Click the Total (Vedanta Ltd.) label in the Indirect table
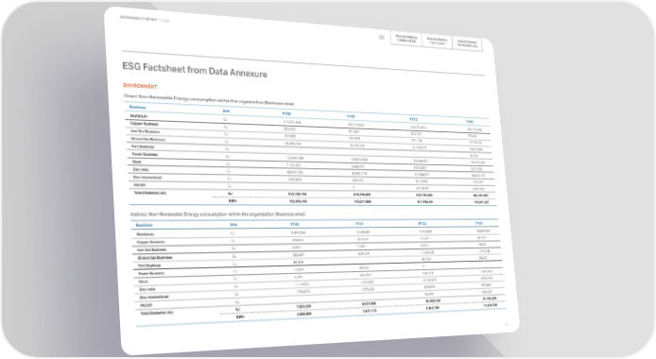 click(x=157, y=313)
